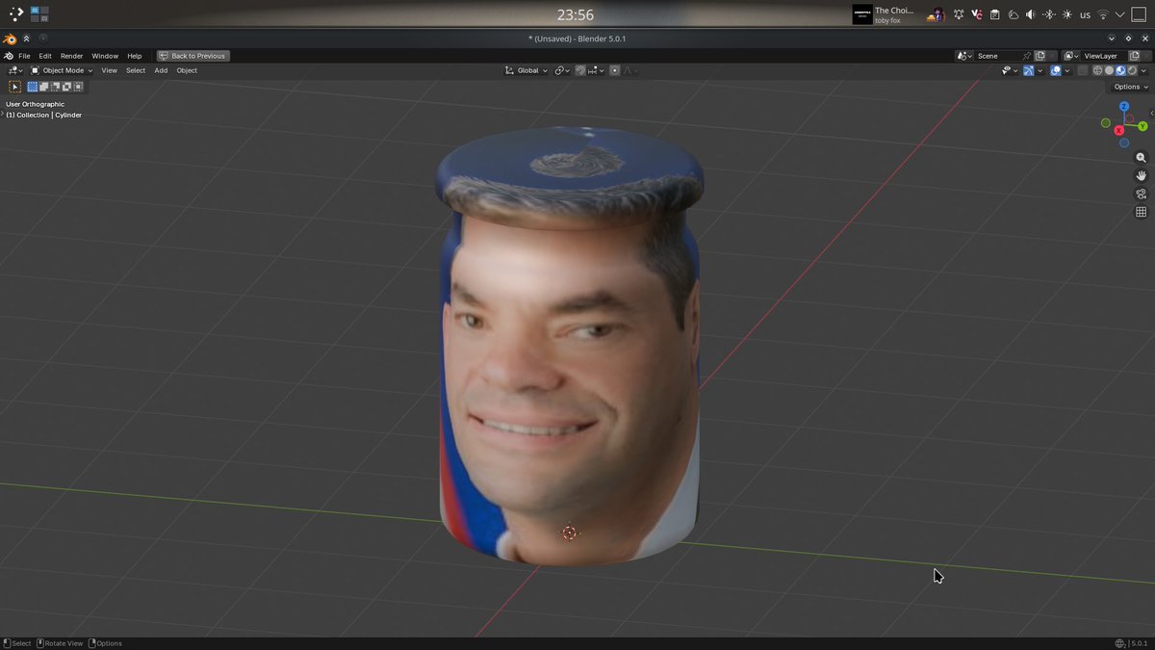This screenshot has width=1155, height=650.
Task: Open brightness control tray icon
Action: (1066, 14)
